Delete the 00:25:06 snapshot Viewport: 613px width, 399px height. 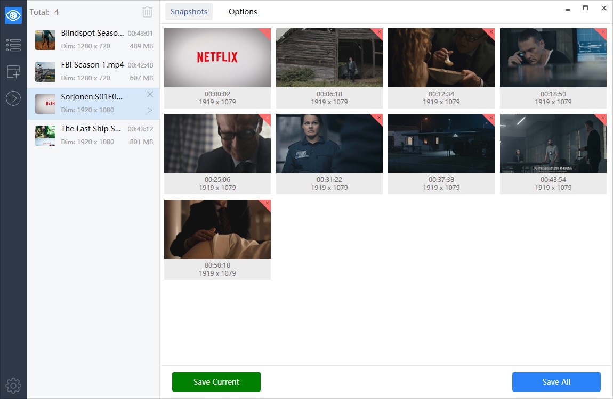click(267, 118)
